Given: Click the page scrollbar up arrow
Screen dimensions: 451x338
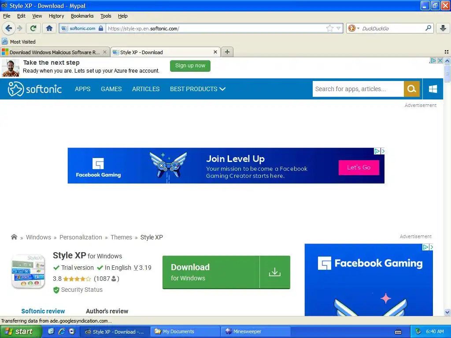Looking at the screenshot, I should [x=447, y=61].
